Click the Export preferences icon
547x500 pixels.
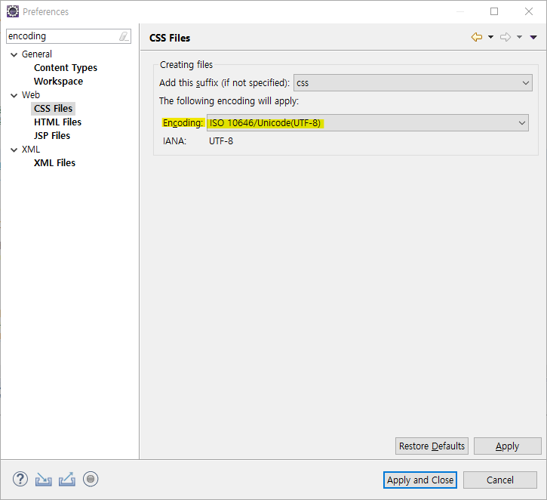click(66, 479)
